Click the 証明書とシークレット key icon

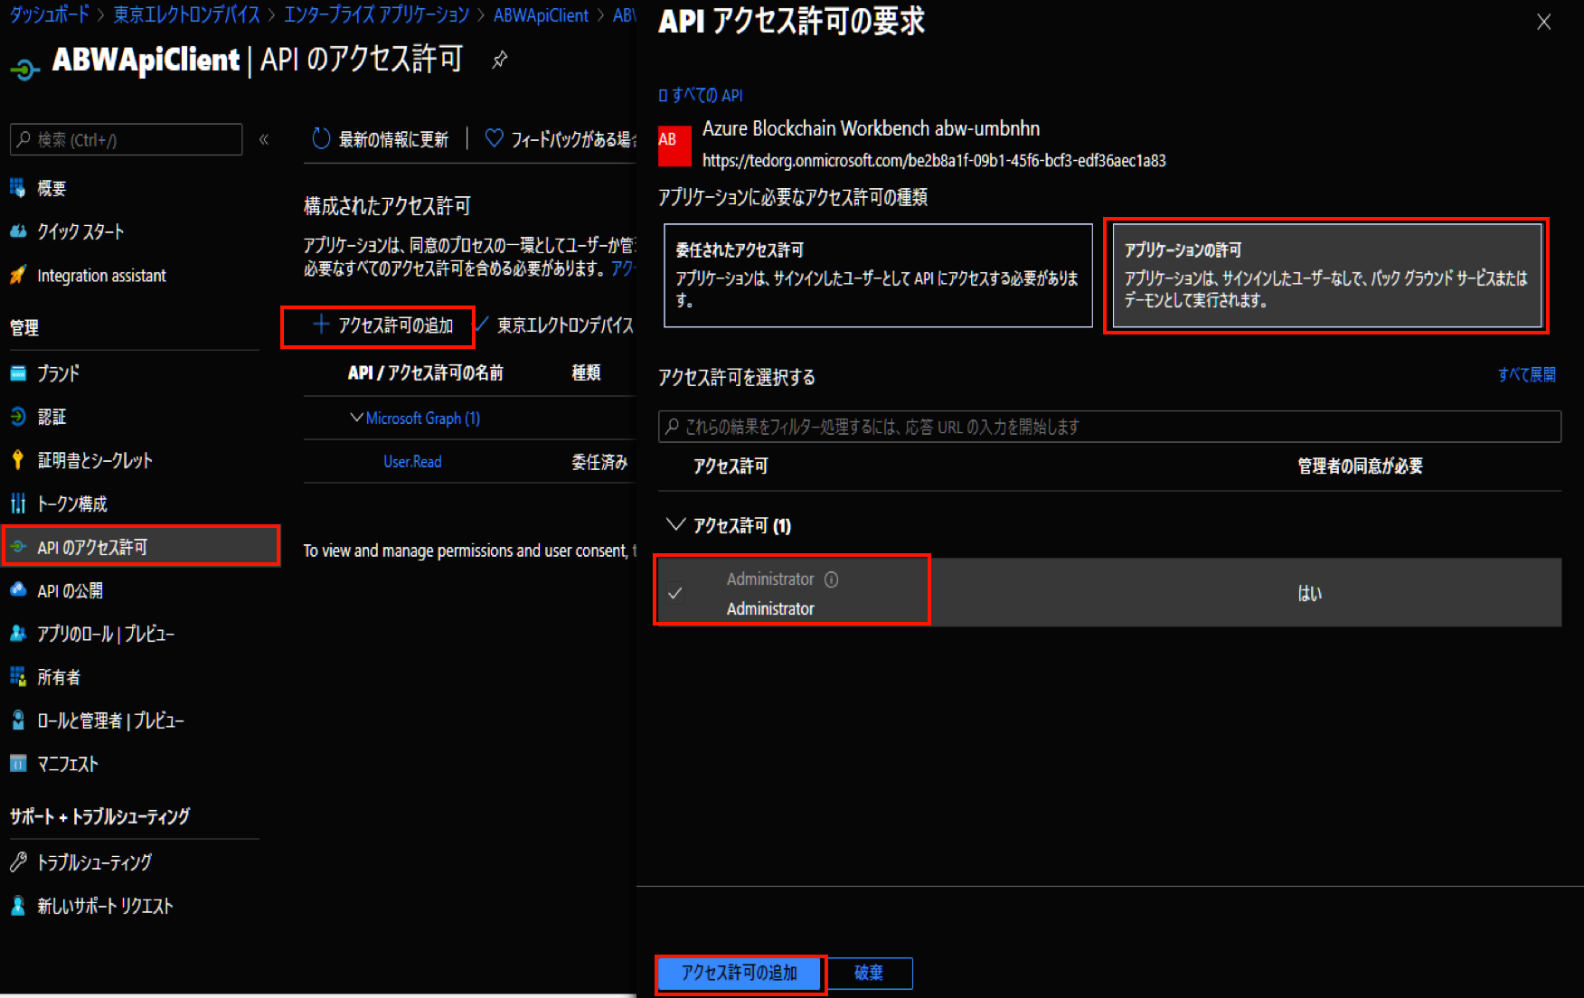coord(18,460)
